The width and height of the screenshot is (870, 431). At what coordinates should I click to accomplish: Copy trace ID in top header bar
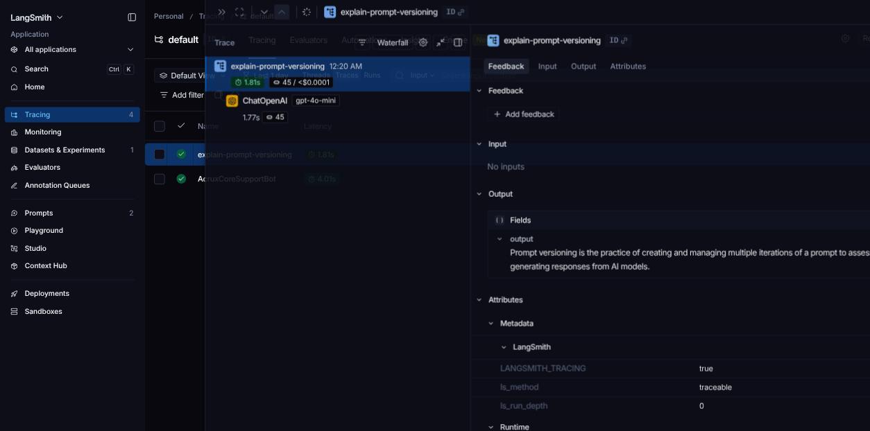(x=456, y=12)
